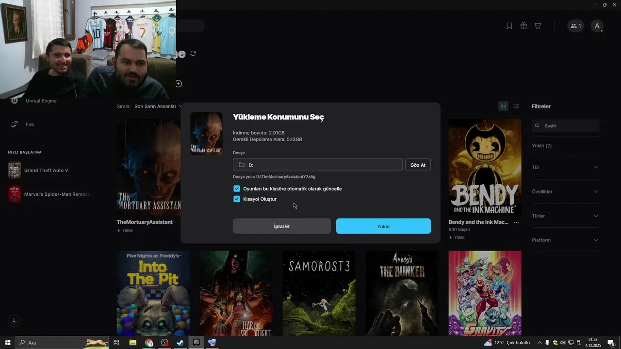Click the İptal Et button
Screen dimensions: 621x349
(282, 226)
